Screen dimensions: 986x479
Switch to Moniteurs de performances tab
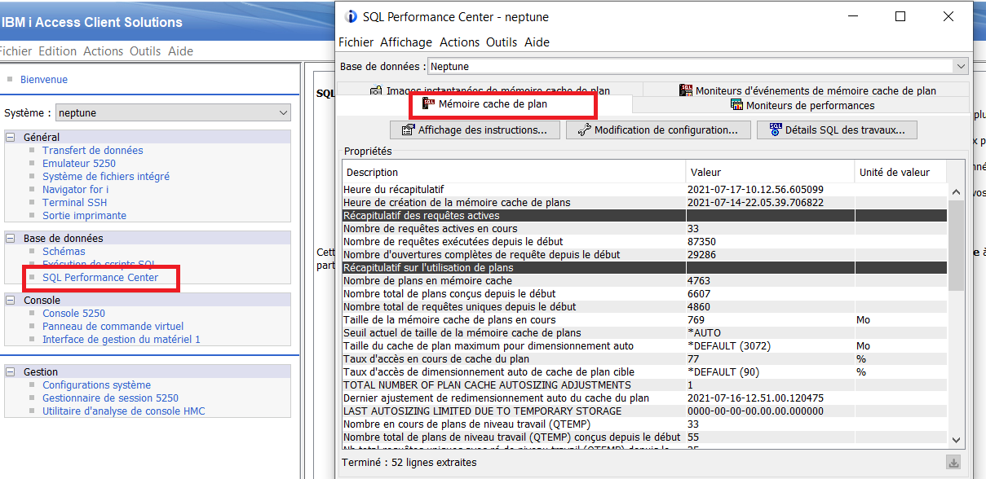(x=802, y=105)
